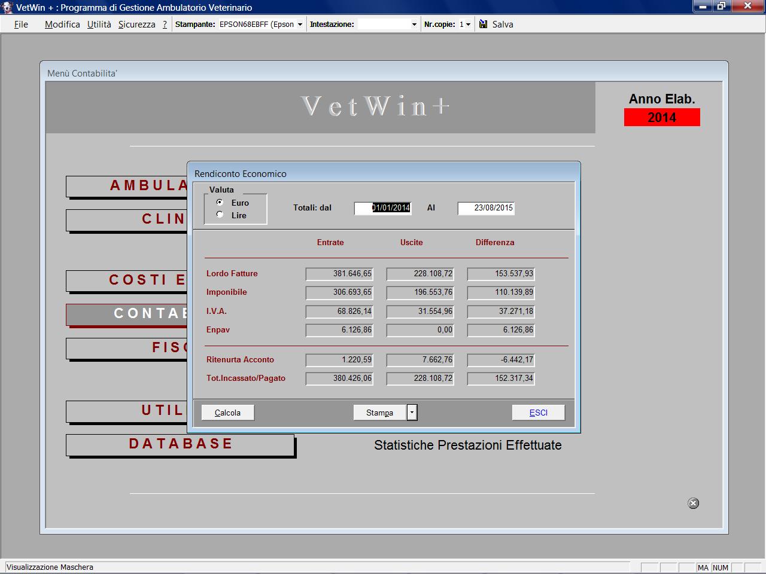Click the MA indicator in status bar

pyautogui.click(x=703, y=567)
